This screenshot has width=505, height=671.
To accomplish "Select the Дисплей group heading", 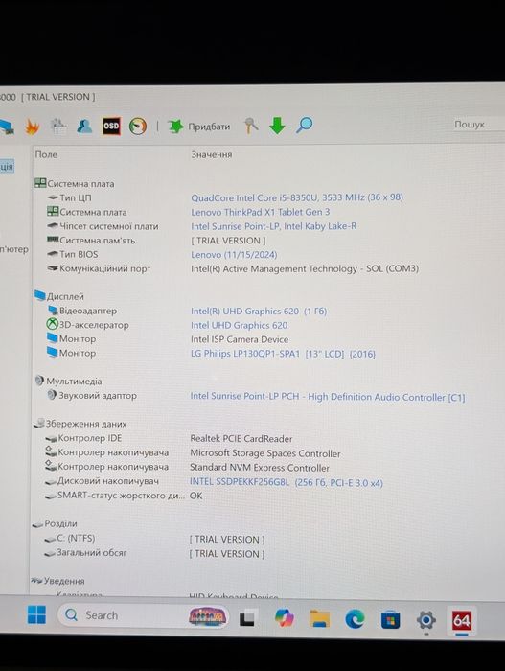I will tap(59, 296).
